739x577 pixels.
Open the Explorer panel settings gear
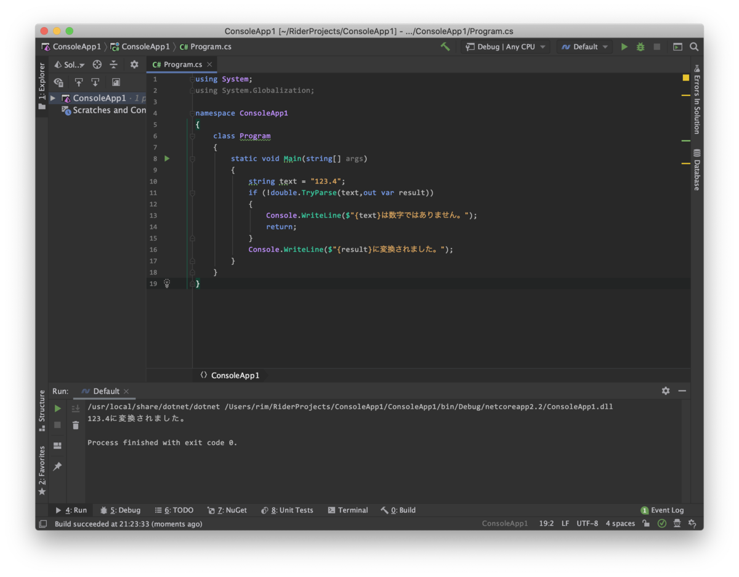pyautogui.click(x=134, y=64)
